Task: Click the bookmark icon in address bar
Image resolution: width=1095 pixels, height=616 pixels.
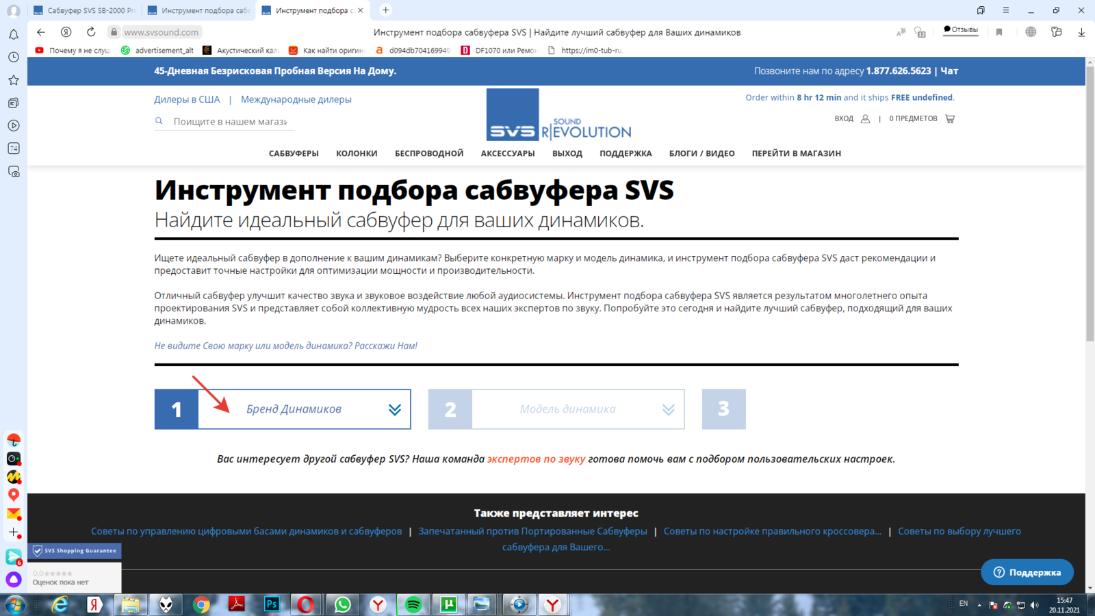Action: (999, 32)
